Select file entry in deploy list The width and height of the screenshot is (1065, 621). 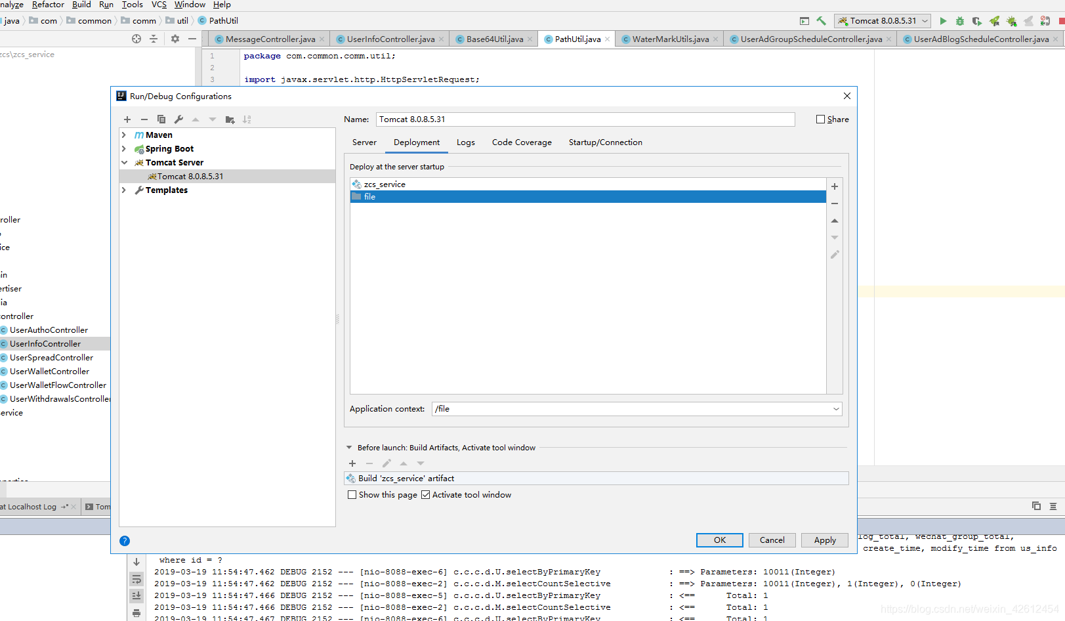coord(588,197)
